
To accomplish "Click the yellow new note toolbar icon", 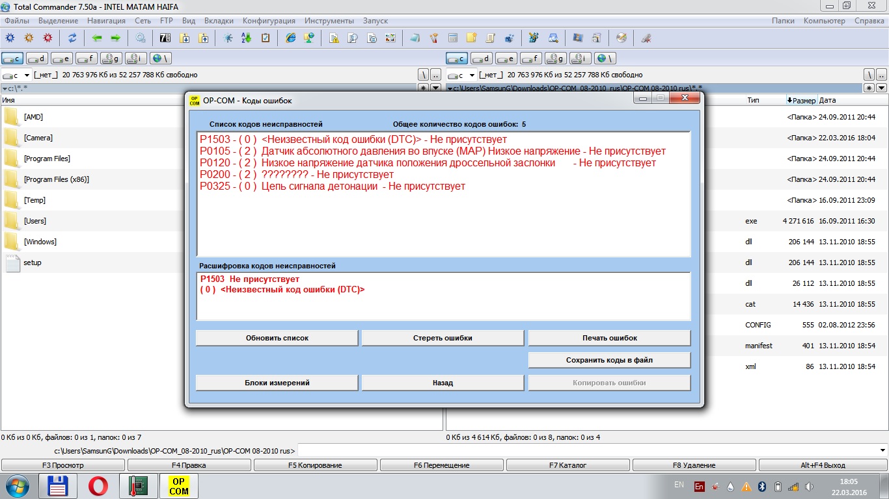I will tap(472, 38).
